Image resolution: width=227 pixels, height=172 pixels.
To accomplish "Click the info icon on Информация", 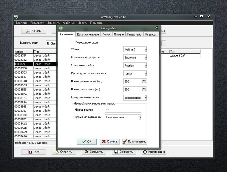I will coord(145,152).
